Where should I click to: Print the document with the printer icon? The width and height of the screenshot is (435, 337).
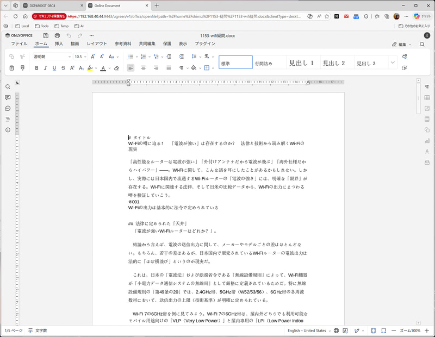tap(57, 35)
